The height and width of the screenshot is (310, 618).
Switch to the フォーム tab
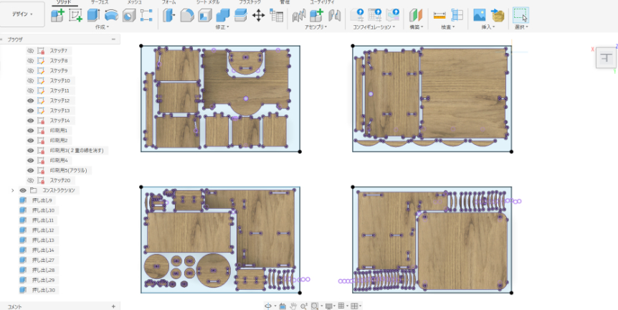point(168,2)
